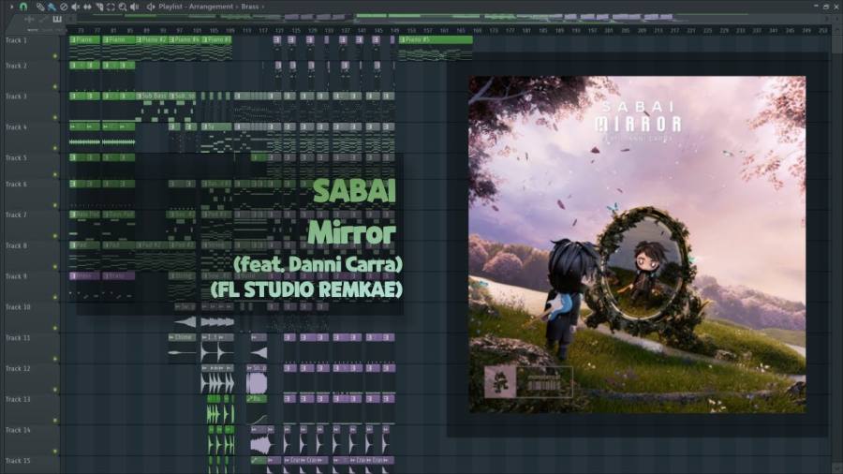Toggle the snap magnet icon
The width and height of the screenshot is (843, 474).
click(23, 7)
